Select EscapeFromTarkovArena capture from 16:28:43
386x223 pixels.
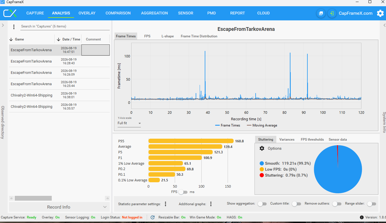(59, 61)
